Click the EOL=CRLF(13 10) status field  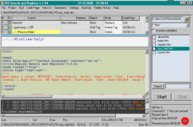point(117,120)
